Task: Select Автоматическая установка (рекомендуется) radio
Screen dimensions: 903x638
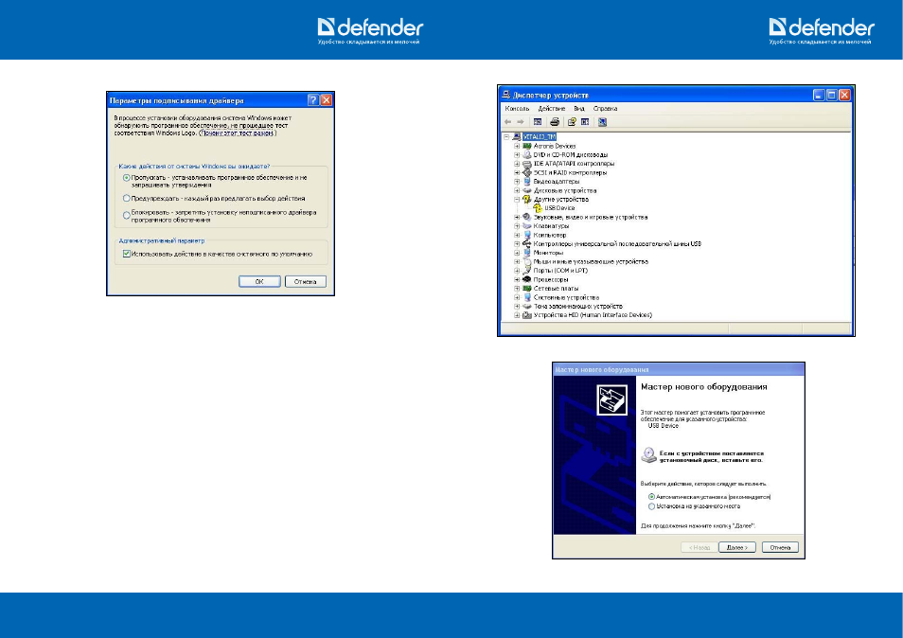Action: (651, 497)
